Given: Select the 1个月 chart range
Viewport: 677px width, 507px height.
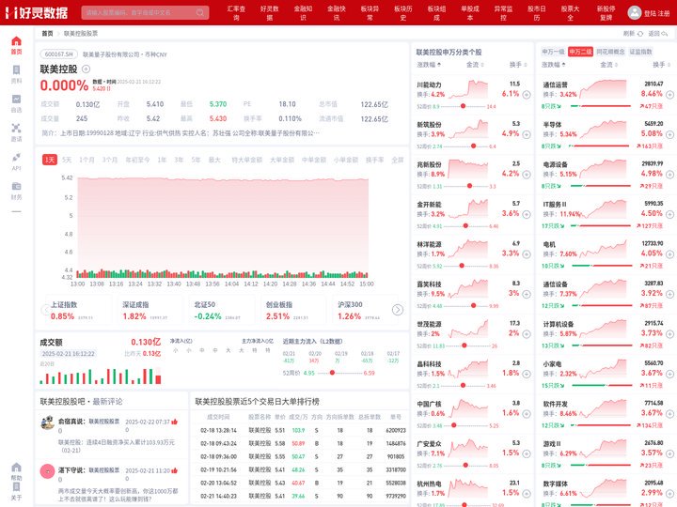Looking at the screenshot, I should (87, 160).
